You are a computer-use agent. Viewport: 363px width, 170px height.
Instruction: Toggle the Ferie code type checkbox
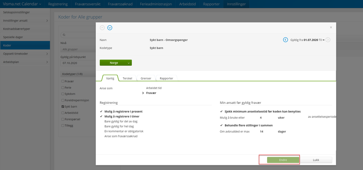(63, 88)
